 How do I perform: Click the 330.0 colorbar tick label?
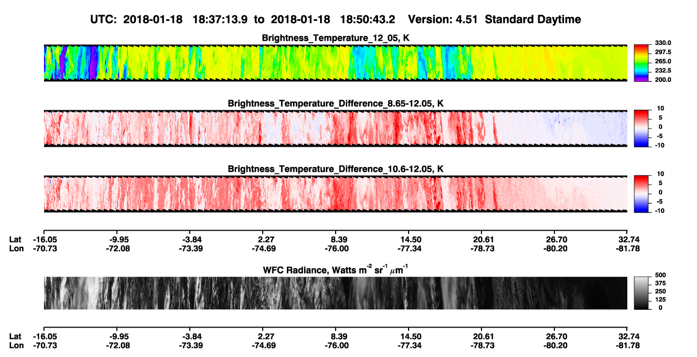[x=663, y=43]
